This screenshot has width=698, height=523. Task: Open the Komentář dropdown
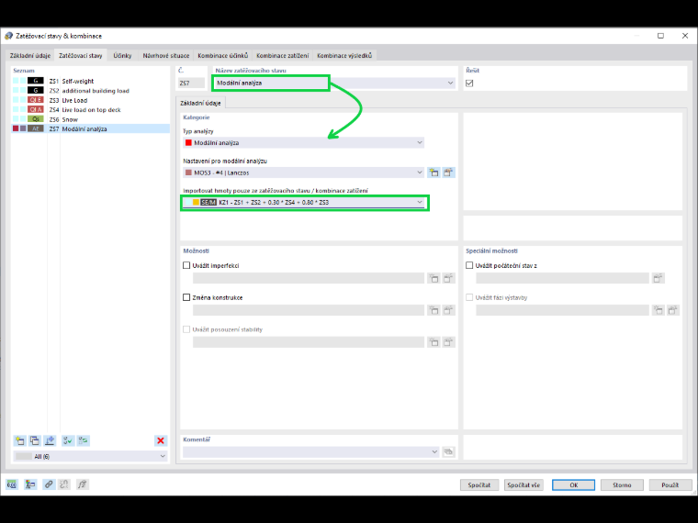[x=434, y=451]
